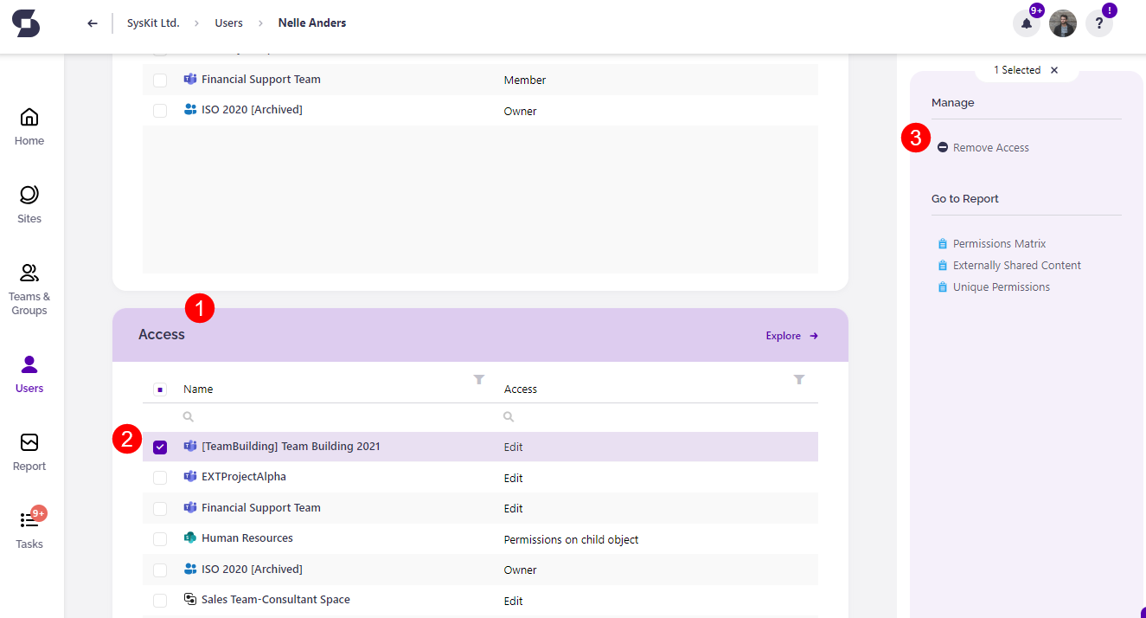Open Teams & Groups in the sidebar
Image resolution: width=1146 pixels, height=618 pixels.
click(x=29, y=289)
